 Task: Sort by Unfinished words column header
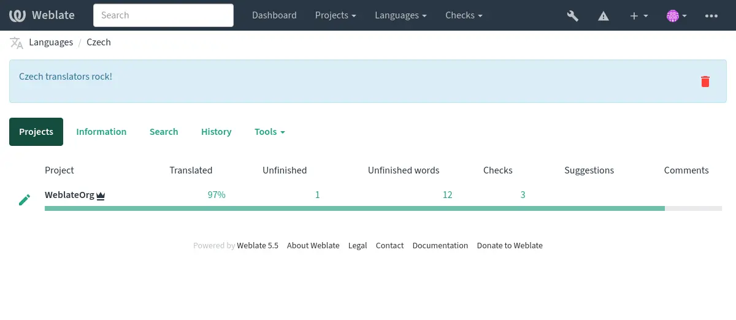tap(404, 170)
